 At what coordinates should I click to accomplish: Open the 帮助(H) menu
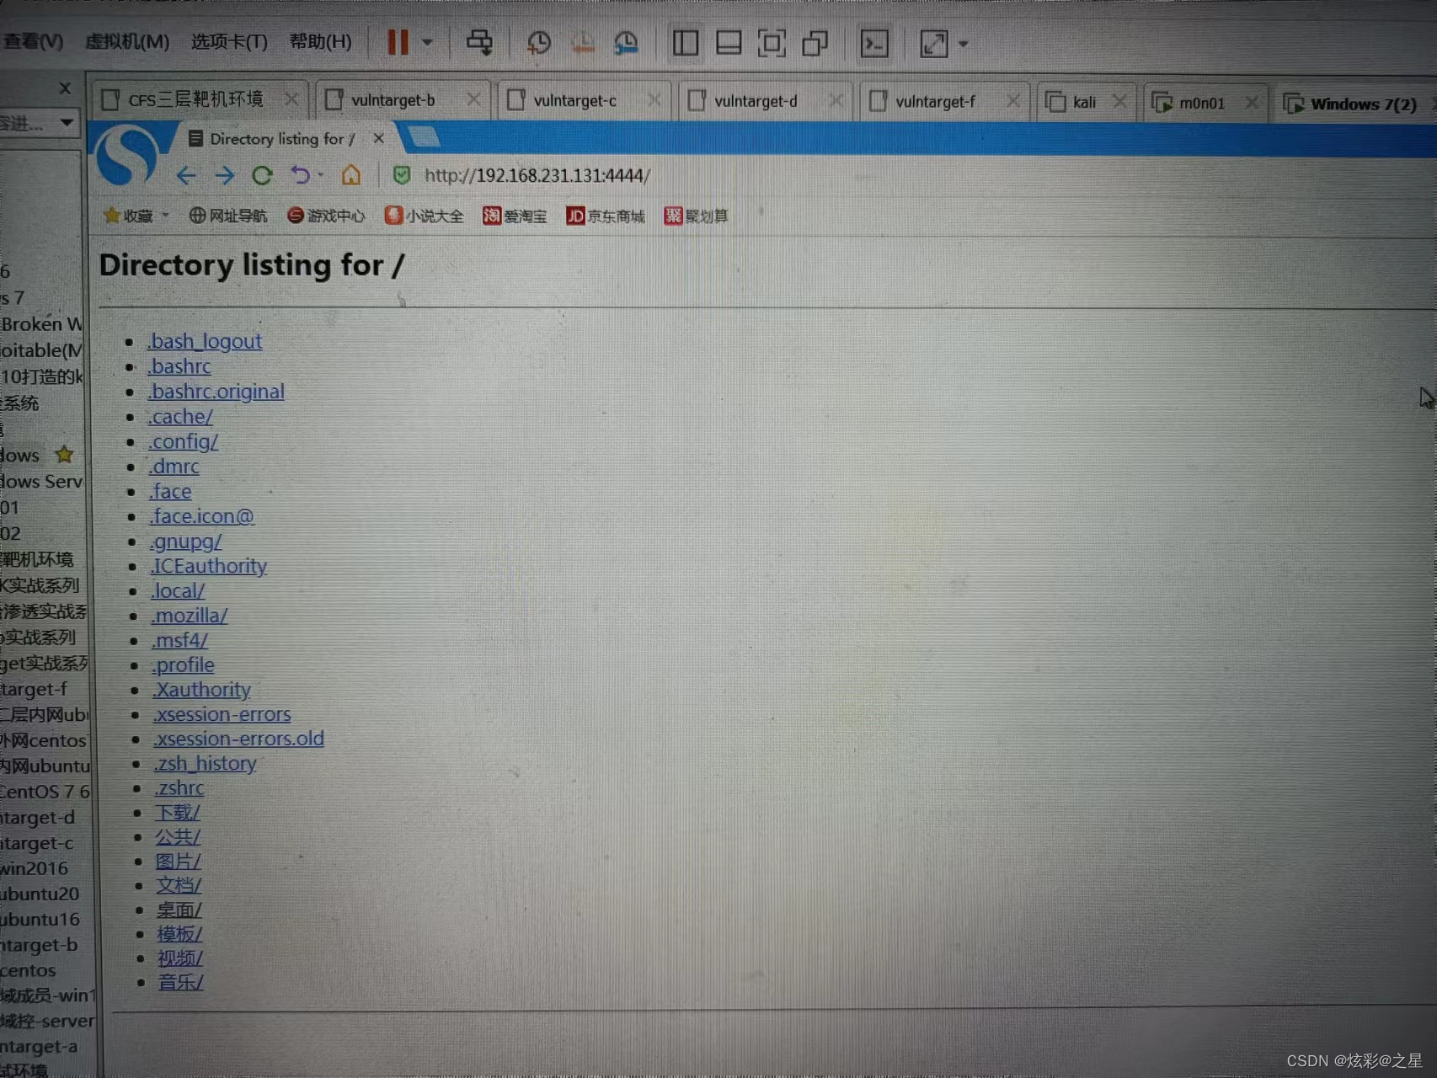coord(320,41)
